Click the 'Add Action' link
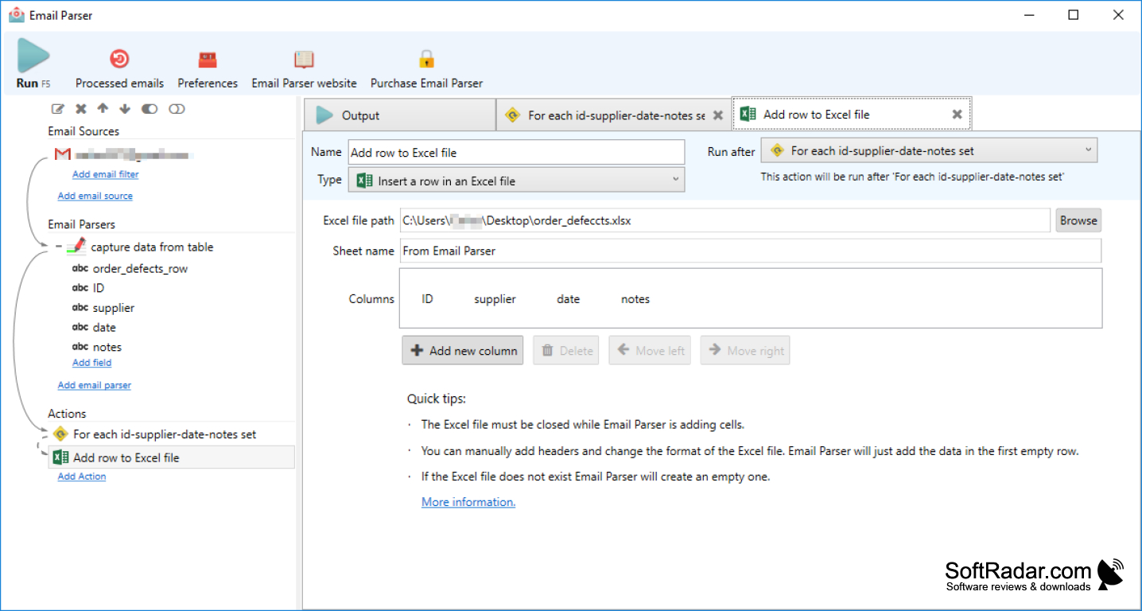Viewport: 1142px width, 611px height. (x=82, y=477)
